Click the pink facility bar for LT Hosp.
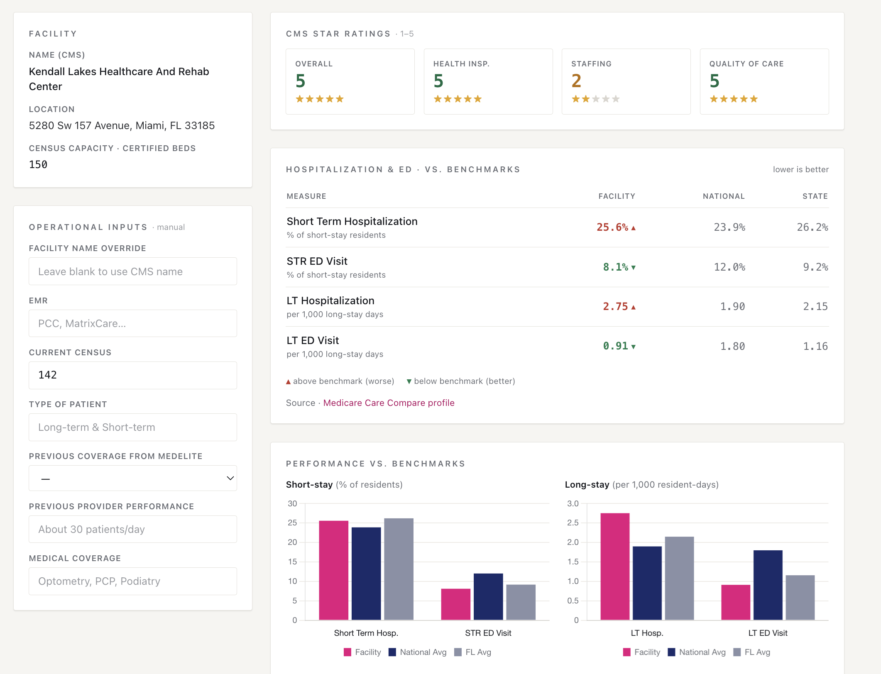The height and width of the screenshot is (674, 881). (x=615, y=567)
